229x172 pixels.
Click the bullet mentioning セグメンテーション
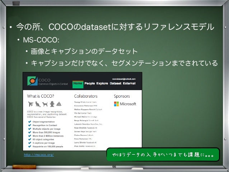(124, 63)
